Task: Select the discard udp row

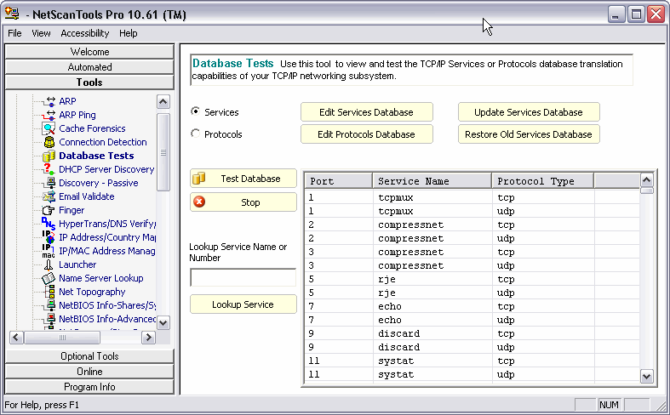Action: tap(472, 347)
